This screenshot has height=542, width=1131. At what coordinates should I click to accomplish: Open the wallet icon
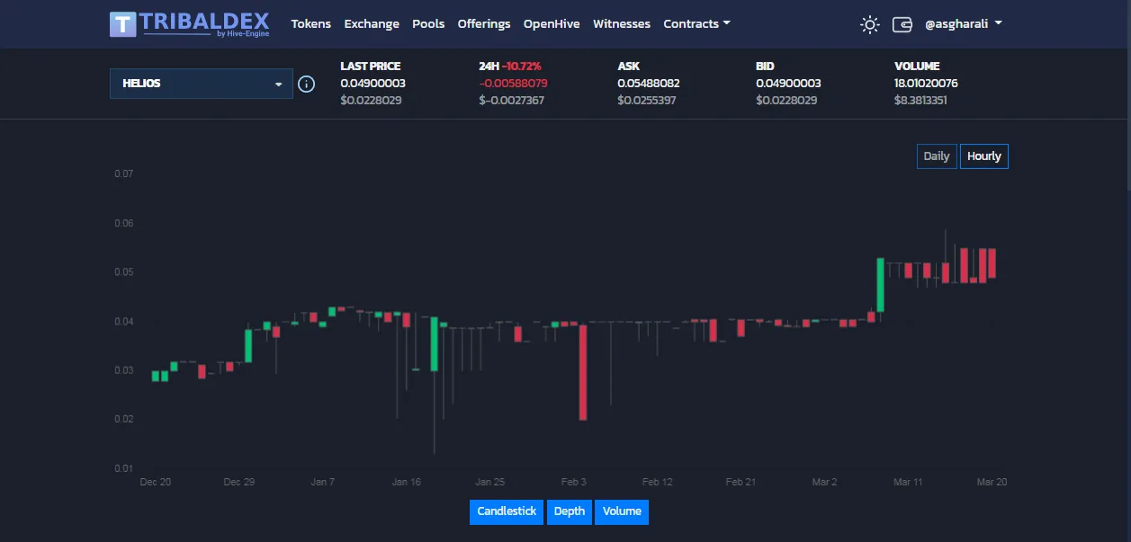902,24
